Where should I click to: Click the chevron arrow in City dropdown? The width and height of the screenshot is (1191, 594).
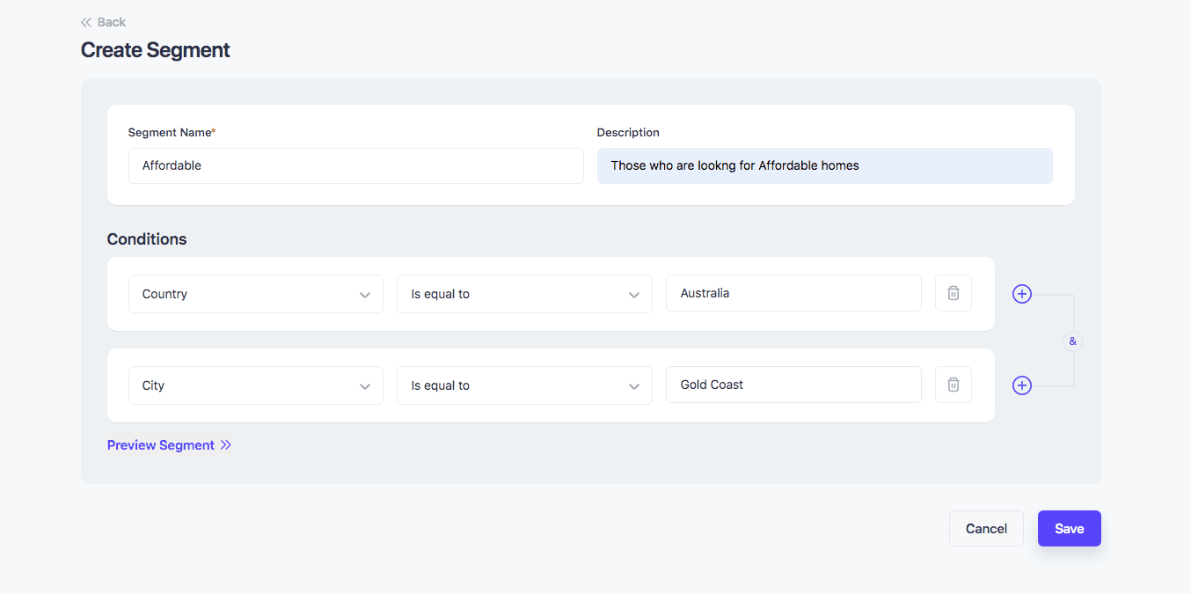click(x=365, y=386)
